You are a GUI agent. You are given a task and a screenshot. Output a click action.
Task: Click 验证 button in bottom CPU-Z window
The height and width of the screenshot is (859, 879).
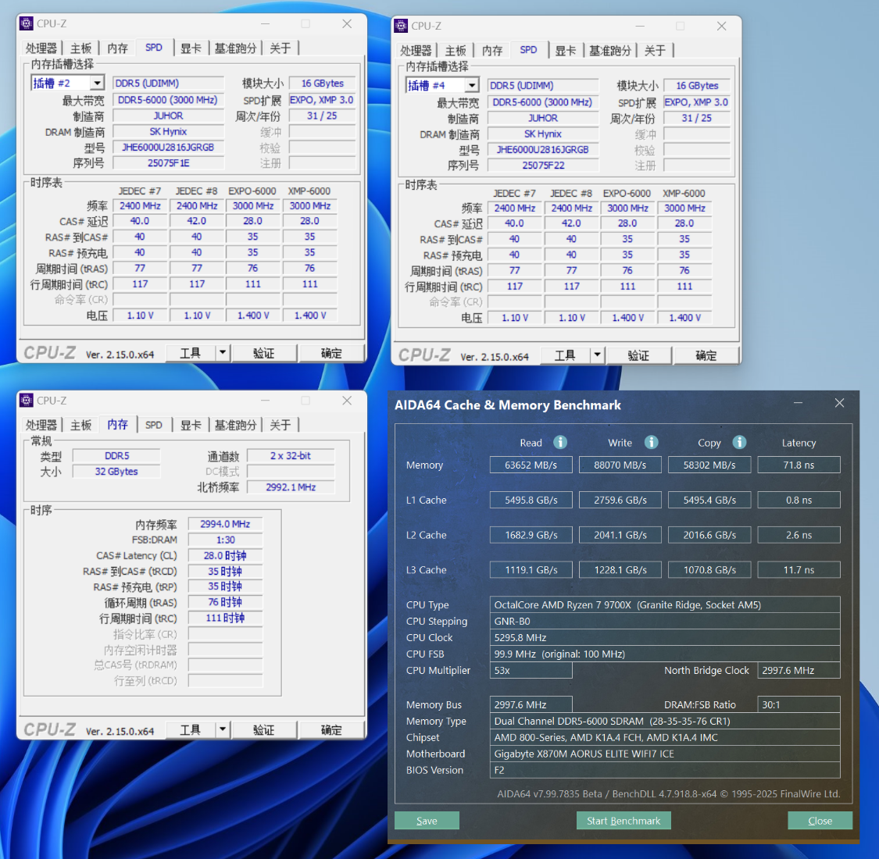263,729
